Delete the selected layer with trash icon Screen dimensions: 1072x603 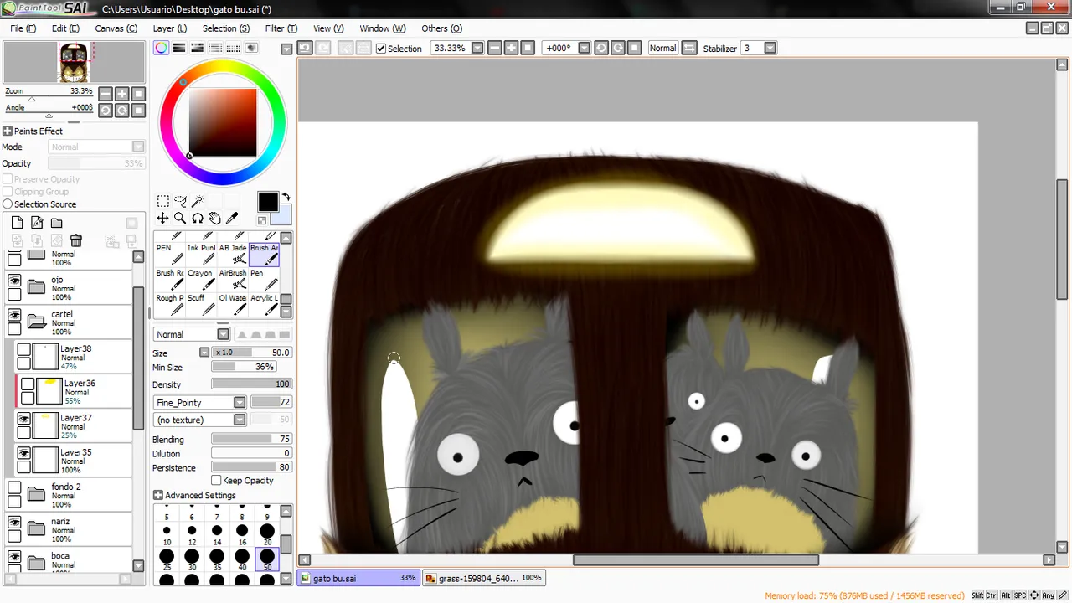coord(76,240)
